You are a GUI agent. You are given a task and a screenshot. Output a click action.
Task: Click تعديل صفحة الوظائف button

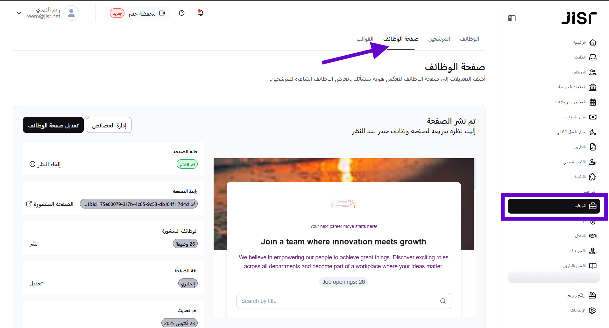tap(53, 125)
